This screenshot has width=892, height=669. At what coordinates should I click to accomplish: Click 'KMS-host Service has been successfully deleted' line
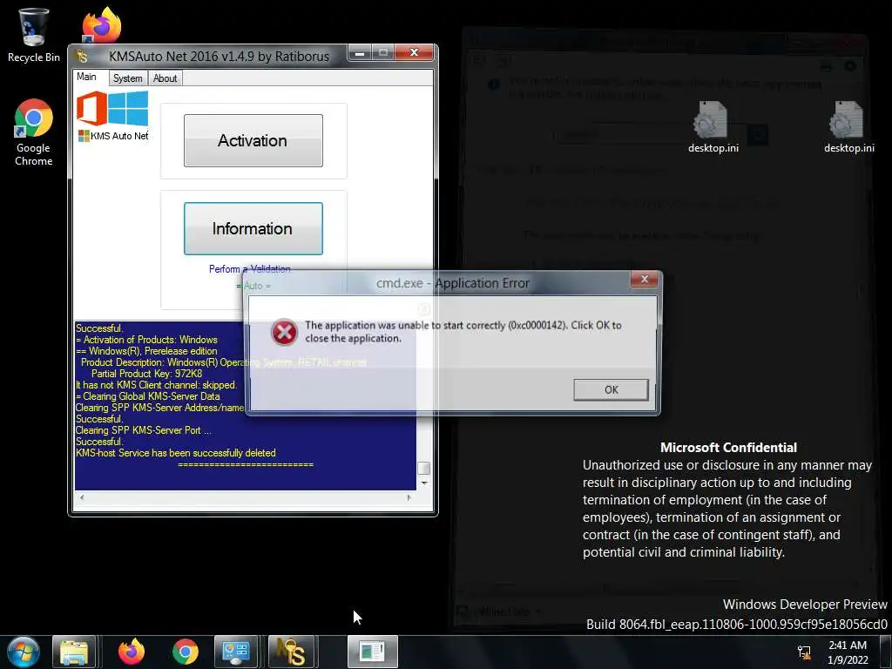coord(176,453)
